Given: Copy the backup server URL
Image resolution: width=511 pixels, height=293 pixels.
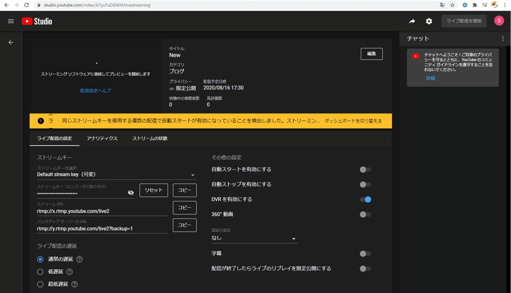Looking at the screenshot, I should click(x=184, y=225).
